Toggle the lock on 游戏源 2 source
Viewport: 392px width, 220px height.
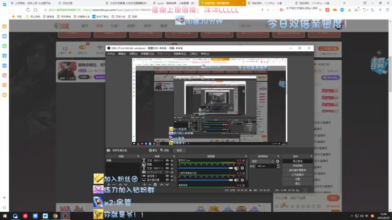coord(172,176)
